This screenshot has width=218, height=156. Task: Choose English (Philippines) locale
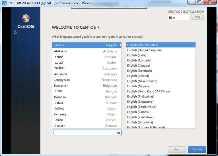[x=161, y=96]
